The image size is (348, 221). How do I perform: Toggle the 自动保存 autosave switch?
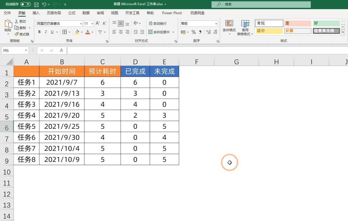tap(26, 4)
